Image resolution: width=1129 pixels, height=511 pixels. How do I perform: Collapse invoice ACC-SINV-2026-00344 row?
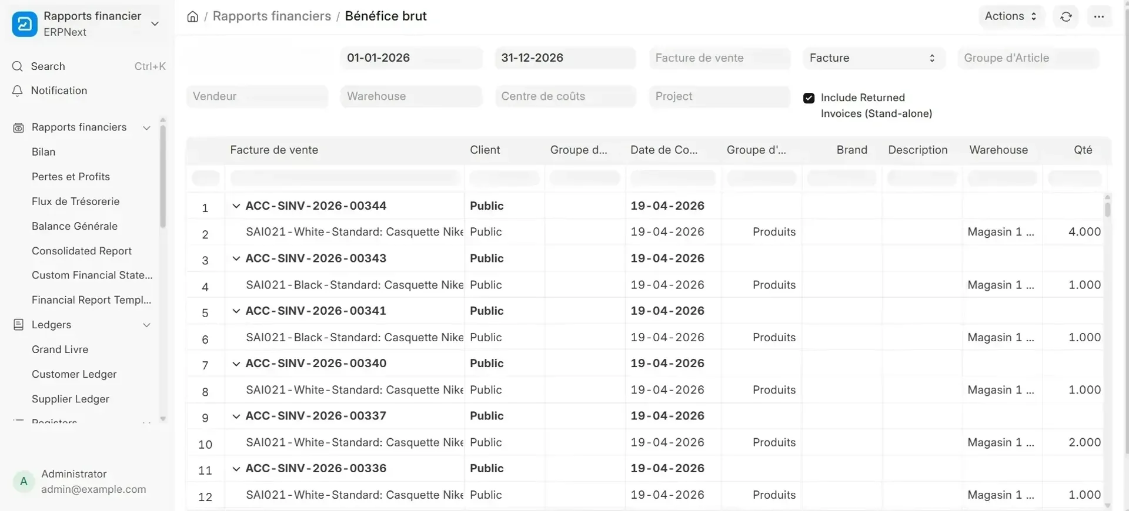[x=236, y=206]
